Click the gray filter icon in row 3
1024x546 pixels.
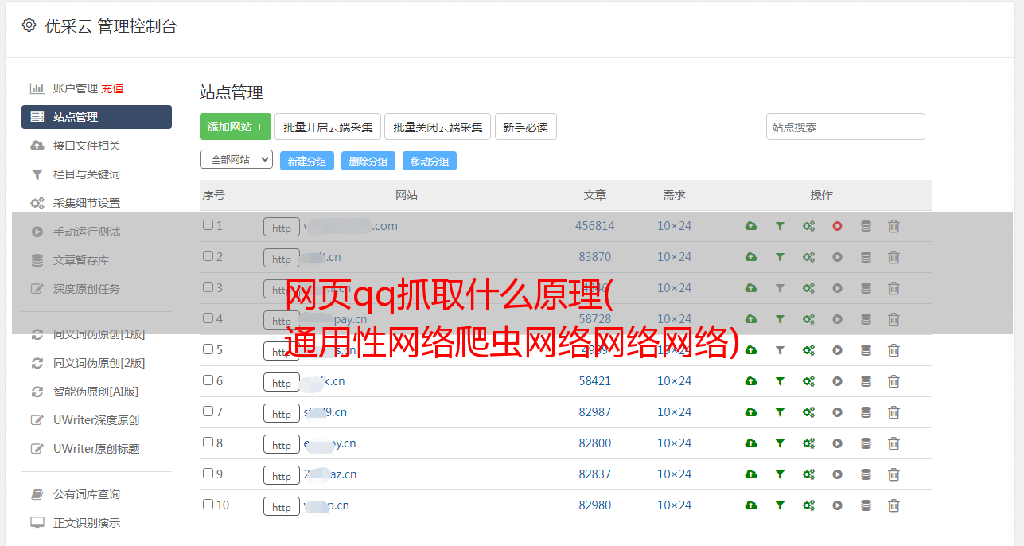(x=780, y=288)
